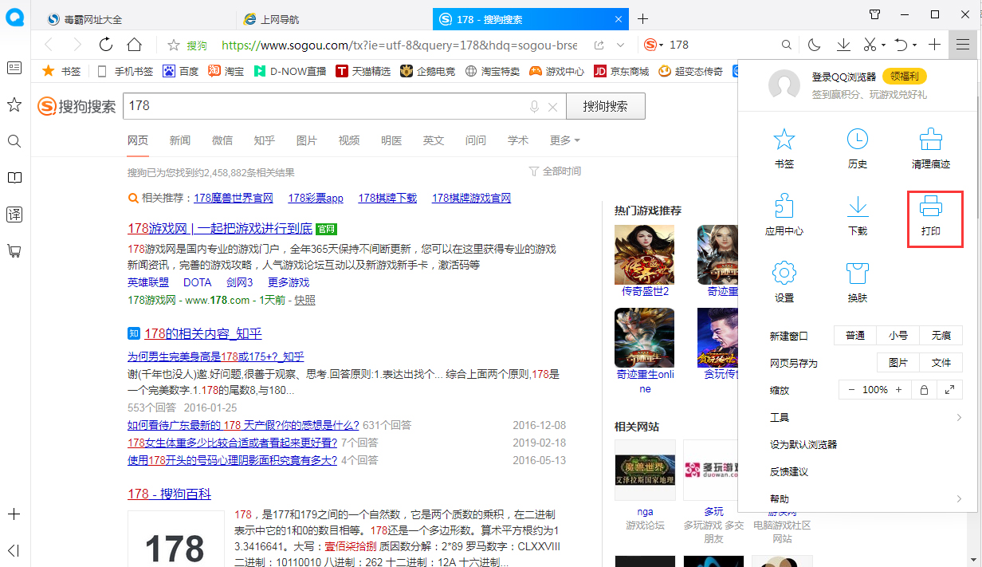Expand the 工具 submenu chevron
Image resolution: width=982 pixels, height=567 pixels.
[960, 416]
